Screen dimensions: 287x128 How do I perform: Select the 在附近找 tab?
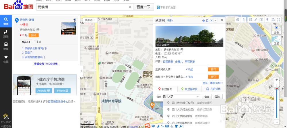click(214, 89)
